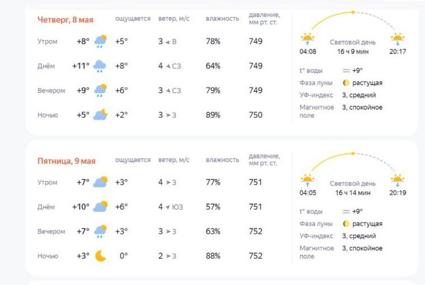Click Friday's water temperature wave icon

pyautogui.click(x=346, y=211)
